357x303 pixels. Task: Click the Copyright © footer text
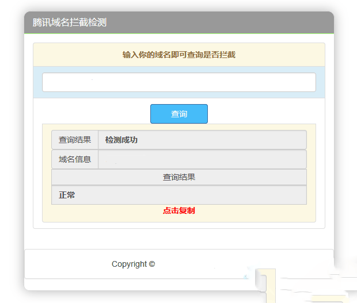pos(134,264)
